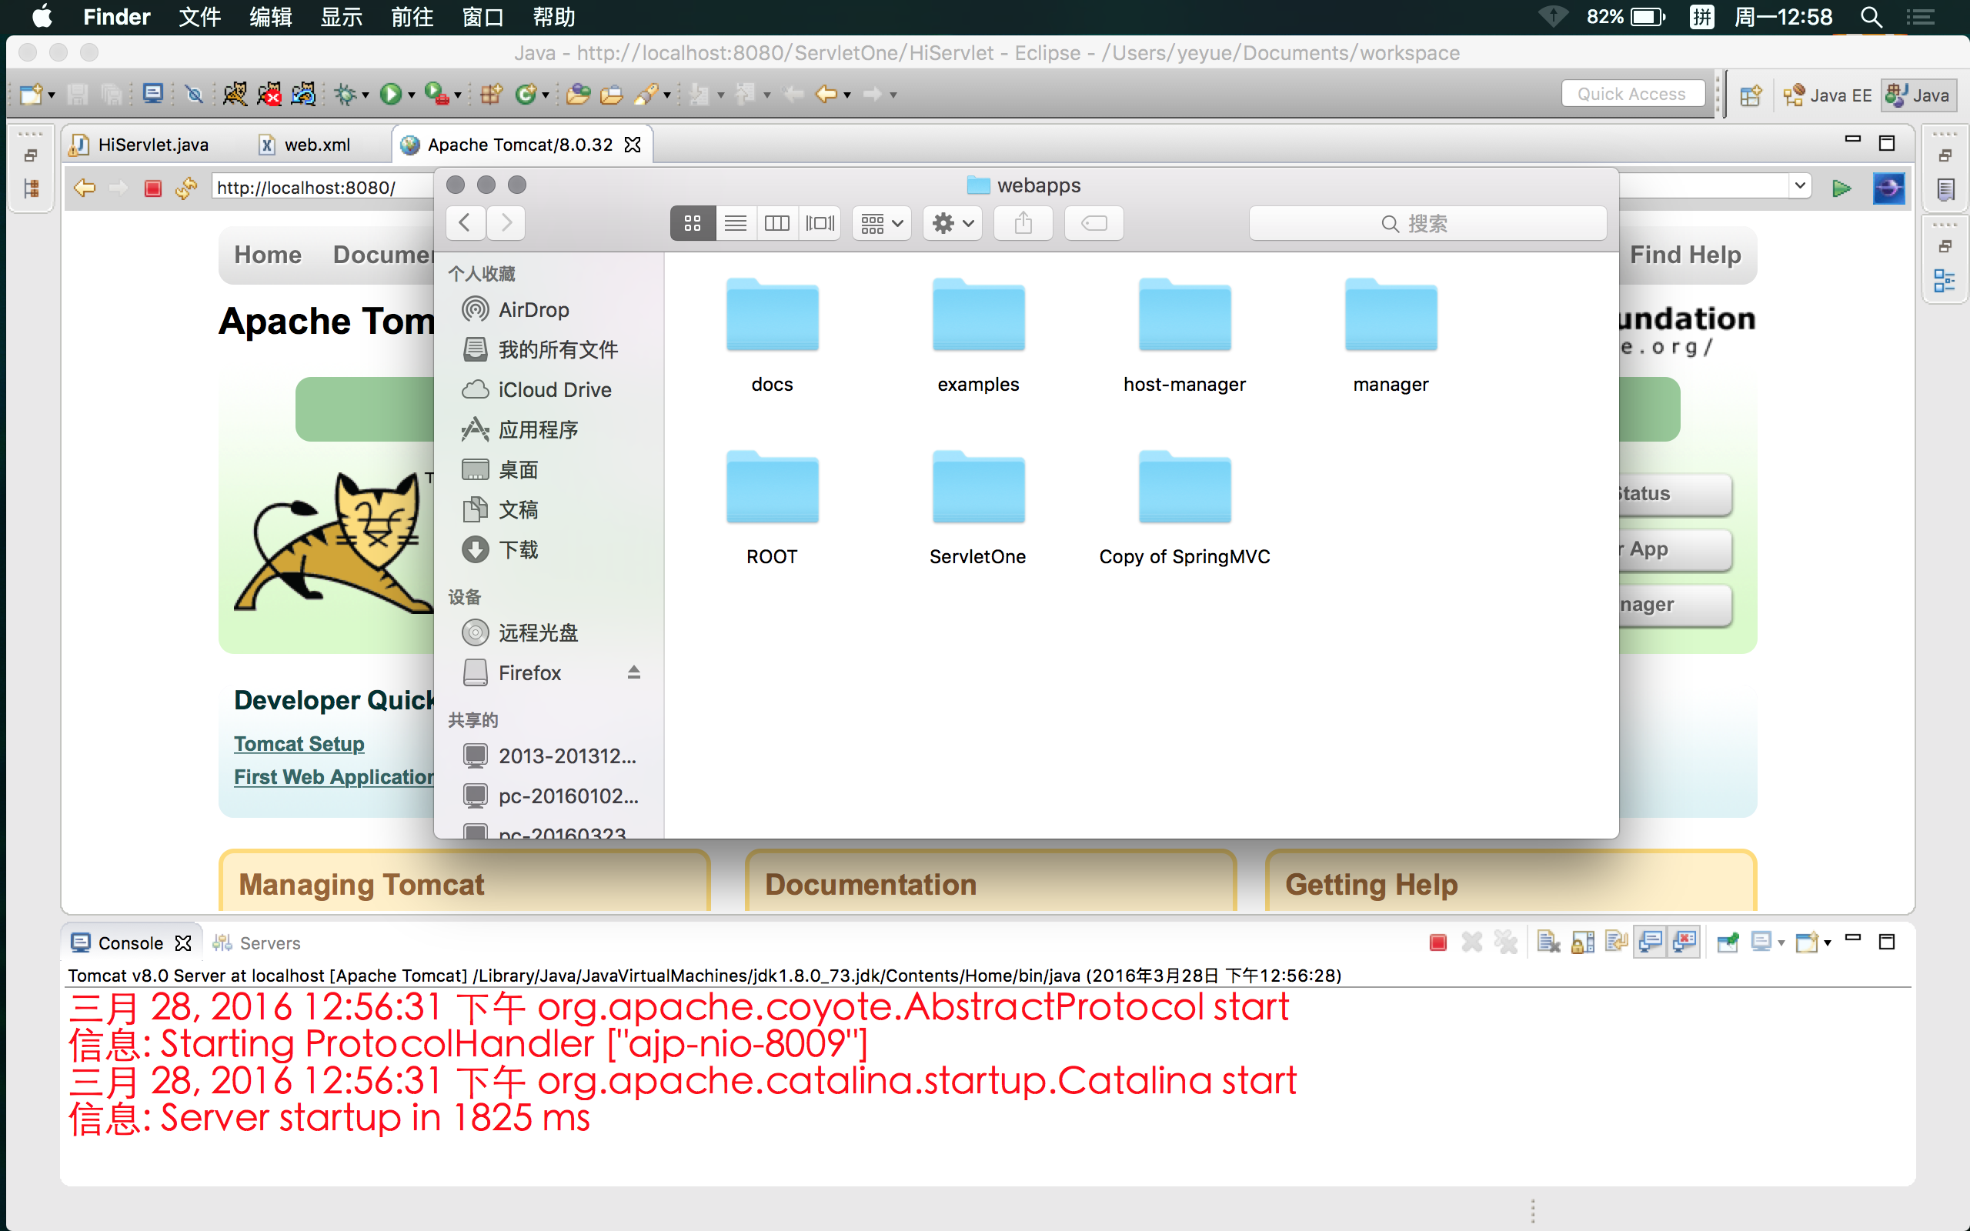
Task: Click the First Web Application link
Action: [x=334, y=777]
